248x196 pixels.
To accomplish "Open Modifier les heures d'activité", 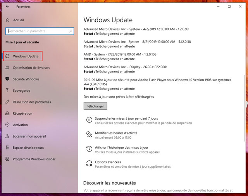I will (116, 133).
